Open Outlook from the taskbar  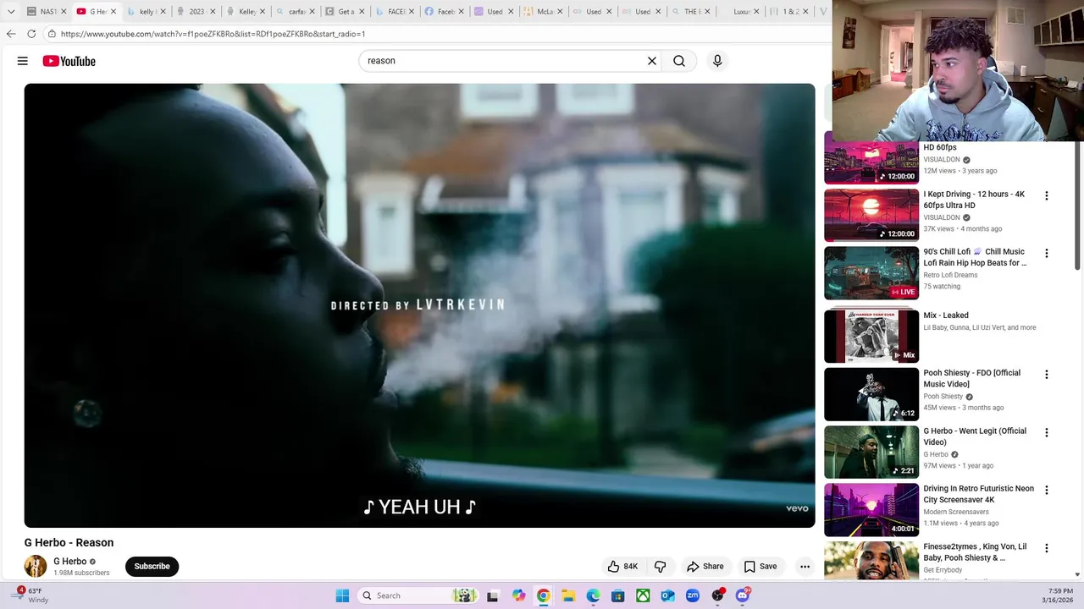668,595
